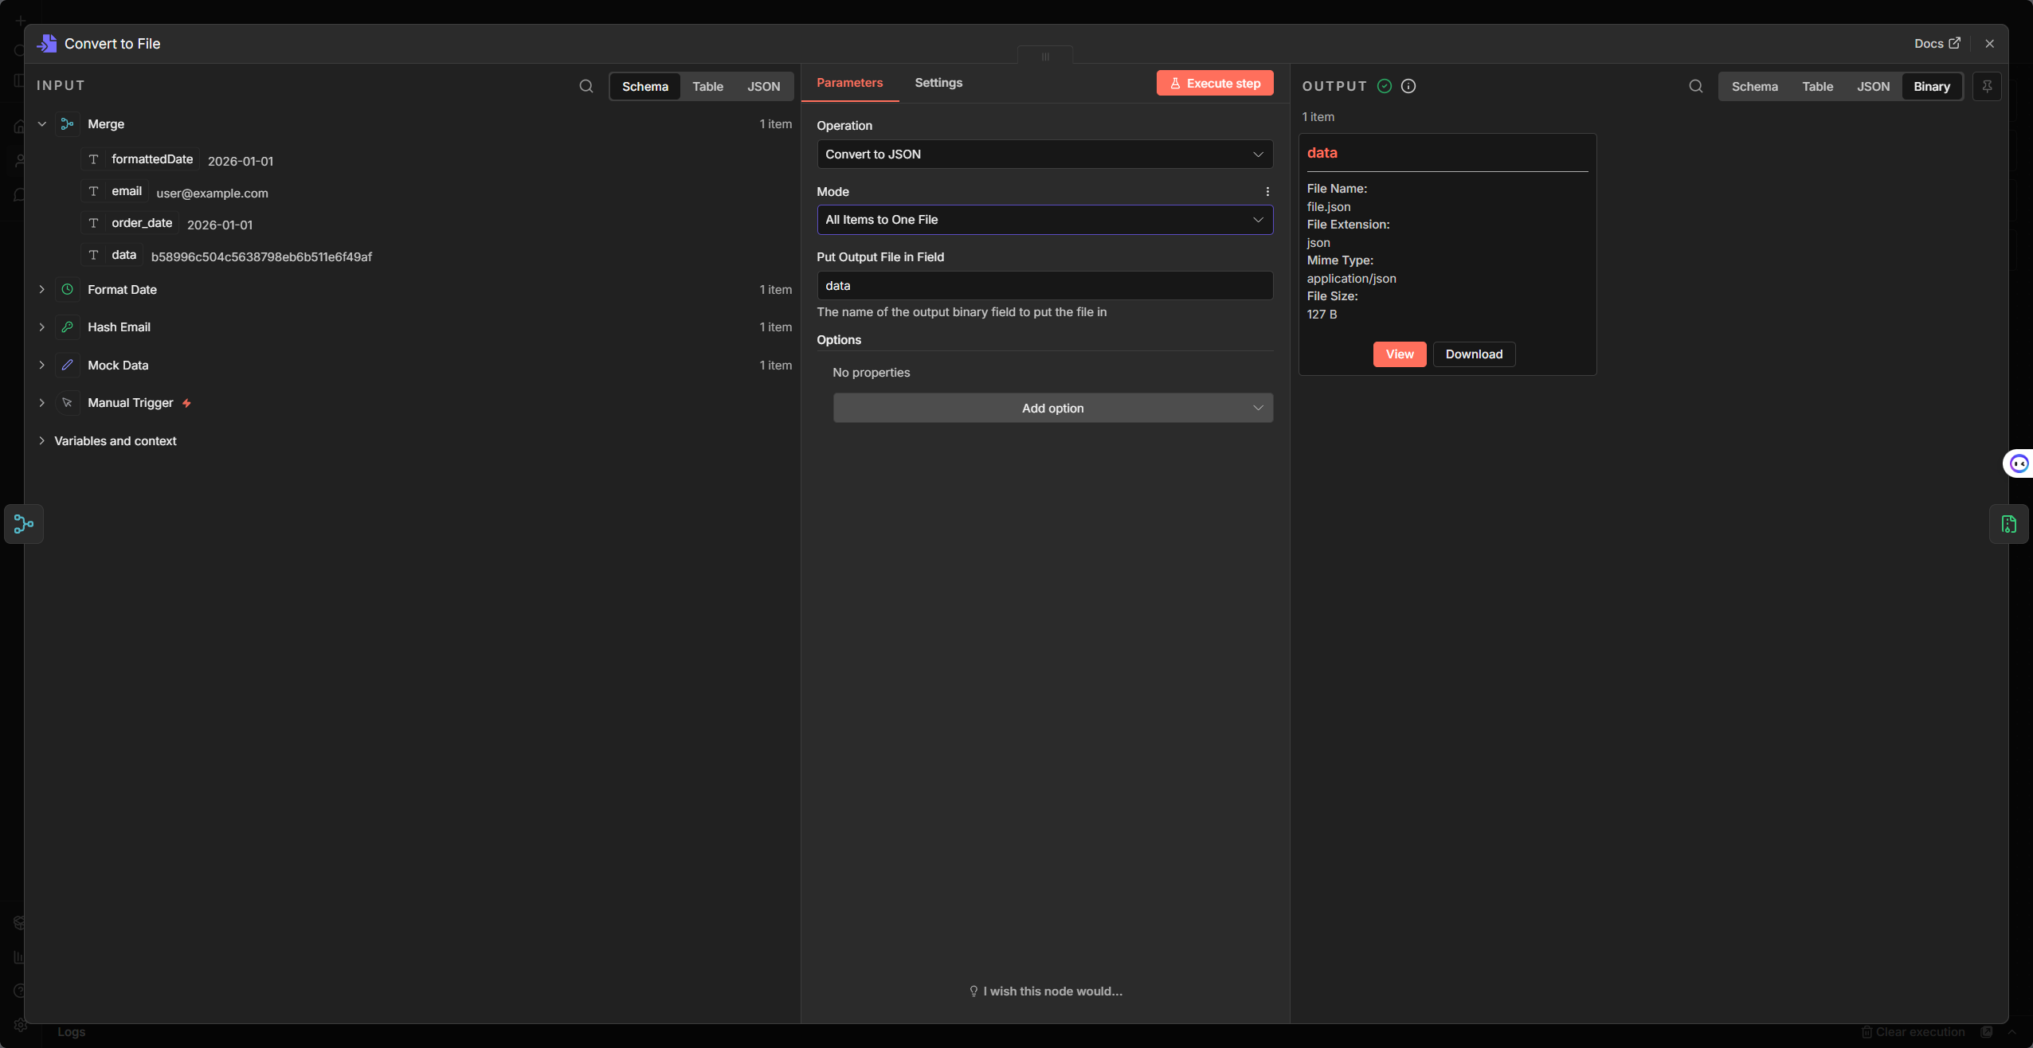The width and height of the screenshot is (2033, 1048).
Task: Switch input view to JSON
Action: (x=763, y=87)
